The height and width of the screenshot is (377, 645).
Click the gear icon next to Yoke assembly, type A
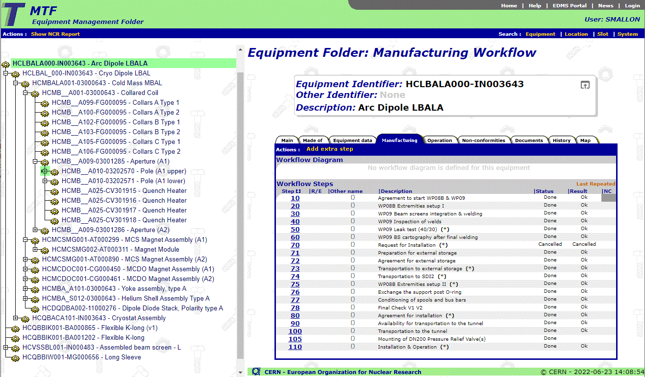[x=35, y=289]
